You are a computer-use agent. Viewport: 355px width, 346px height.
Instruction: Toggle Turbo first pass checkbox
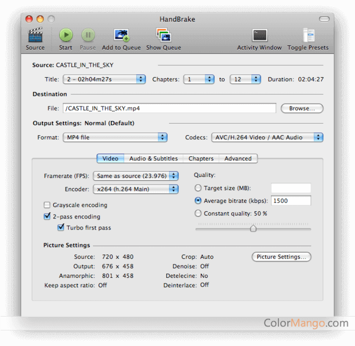point(60,227)
